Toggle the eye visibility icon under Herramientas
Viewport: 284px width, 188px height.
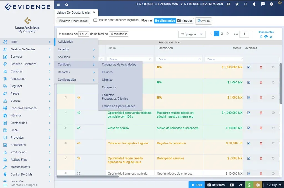point(266,36)
